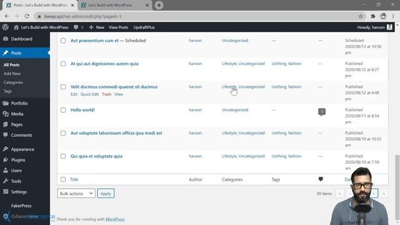Image resolution: width=400 pixels, height=225 pixels.
Task: Filter by Lifestyle category in Velit ducimus row
Action: click(229, 87)
